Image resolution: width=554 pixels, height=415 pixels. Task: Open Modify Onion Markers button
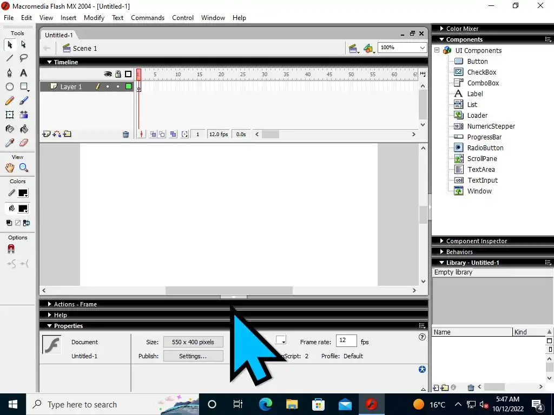(x=184, y=134)
